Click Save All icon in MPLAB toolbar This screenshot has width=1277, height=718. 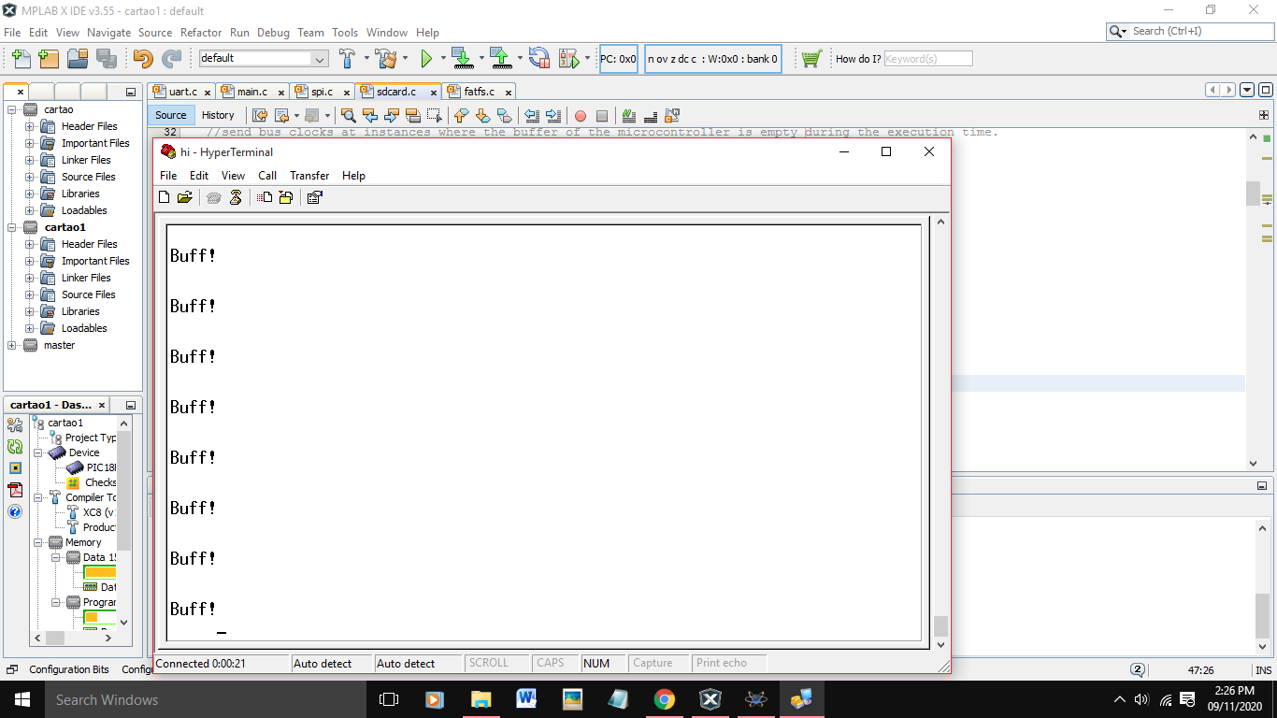tap(107, 58)
